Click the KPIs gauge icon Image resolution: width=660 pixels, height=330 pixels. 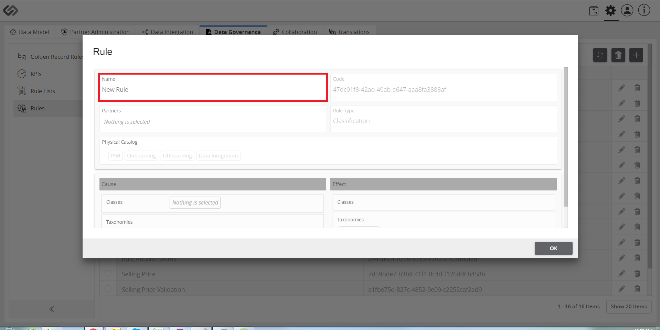pos(22,74)
